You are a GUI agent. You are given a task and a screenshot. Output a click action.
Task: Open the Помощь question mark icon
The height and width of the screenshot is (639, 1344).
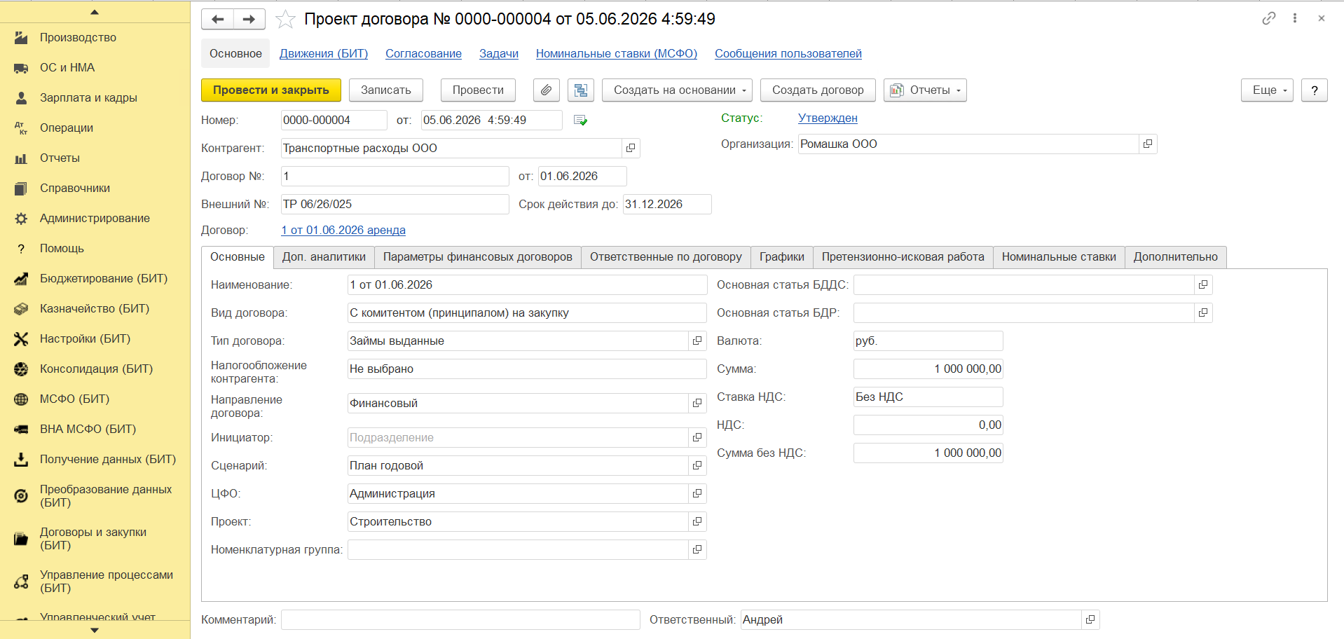(21, 249)
